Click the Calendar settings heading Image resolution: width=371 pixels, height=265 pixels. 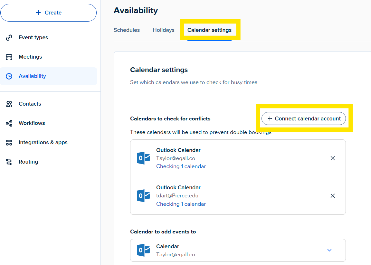[159, 70]
